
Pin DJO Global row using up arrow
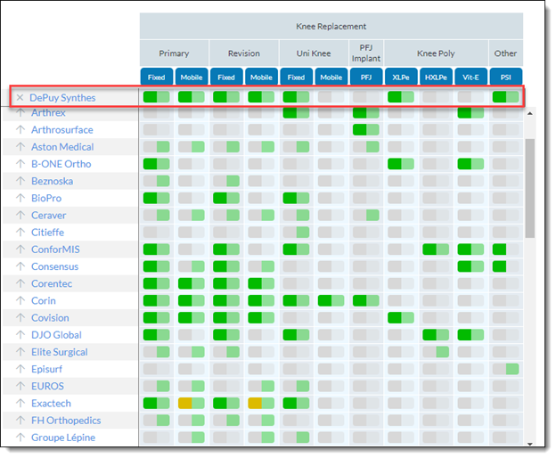coord(20,335)
